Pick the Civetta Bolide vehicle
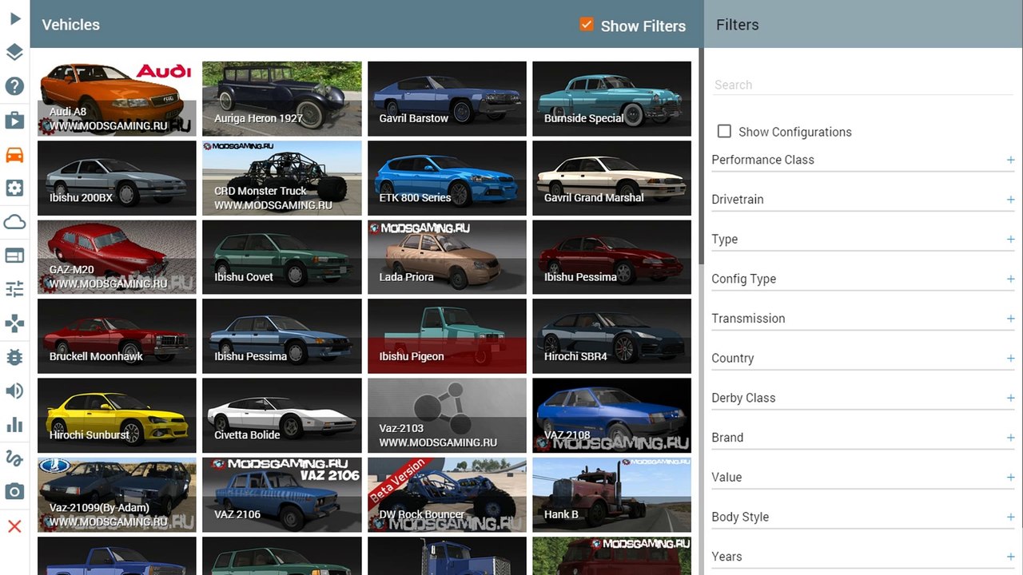1023x575 pixels. click(x=282, y=415)
